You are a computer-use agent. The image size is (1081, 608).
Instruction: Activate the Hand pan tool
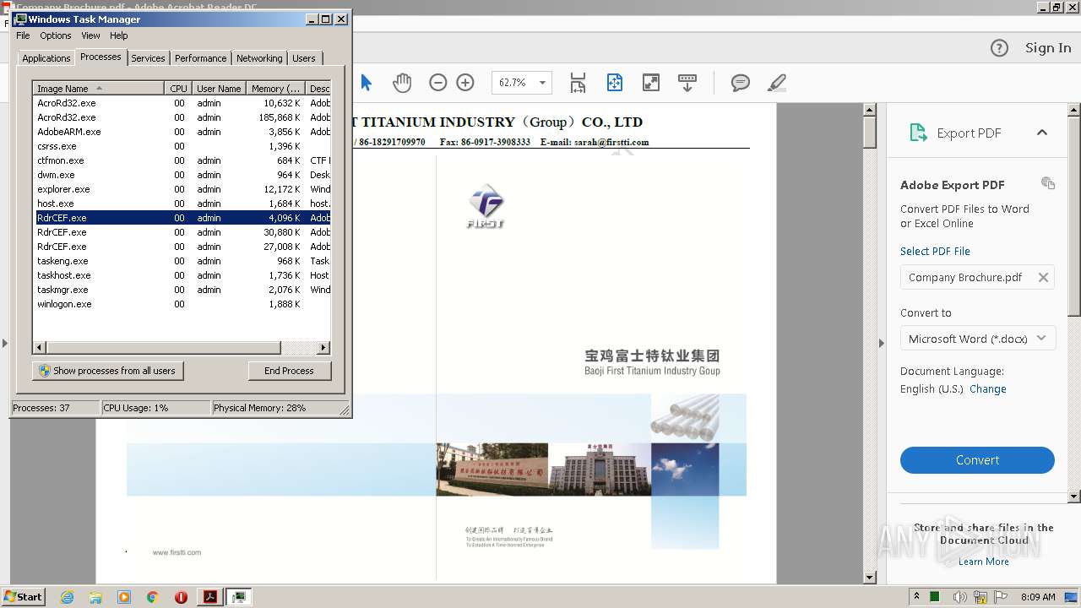402,83
